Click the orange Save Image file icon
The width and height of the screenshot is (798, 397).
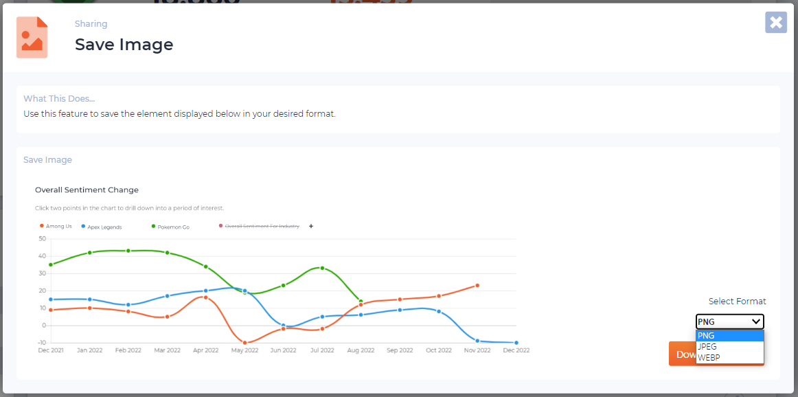coord(32,38)
